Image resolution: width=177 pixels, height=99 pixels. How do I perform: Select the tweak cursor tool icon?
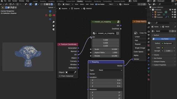click(3, 7)
